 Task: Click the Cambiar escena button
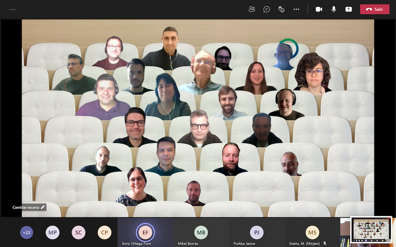tap(29, 207)
